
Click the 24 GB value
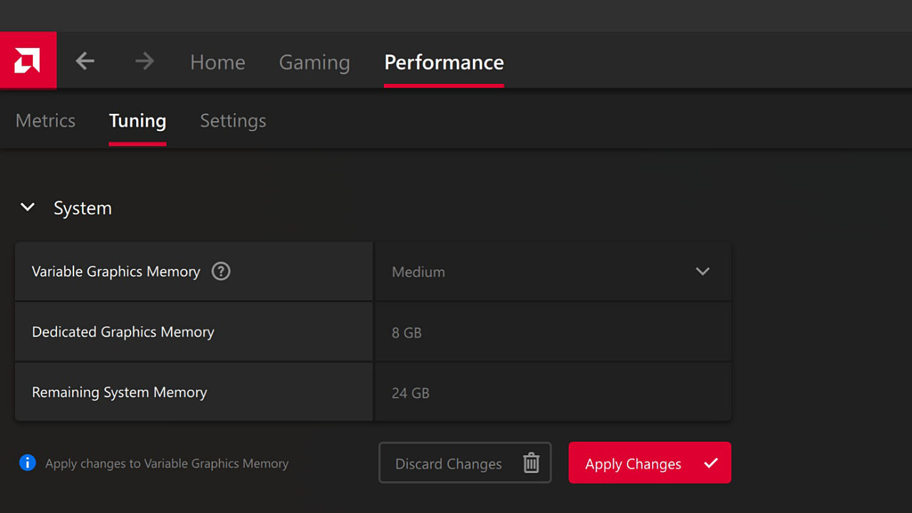(410, 393)
